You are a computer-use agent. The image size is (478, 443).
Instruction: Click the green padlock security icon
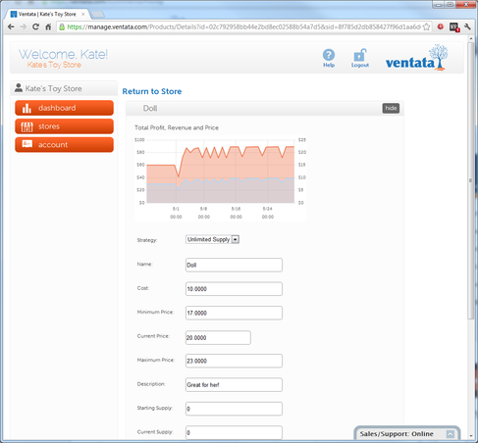click(62, 26)
